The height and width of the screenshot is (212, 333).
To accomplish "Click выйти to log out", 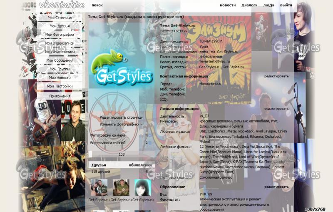I will [286, 5].
